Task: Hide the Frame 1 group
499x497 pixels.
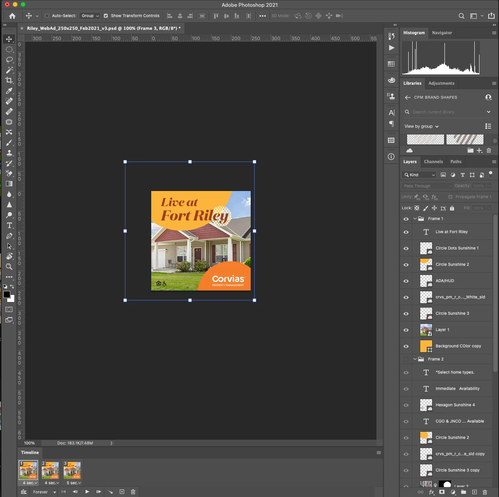Action: tap(406, 219)
